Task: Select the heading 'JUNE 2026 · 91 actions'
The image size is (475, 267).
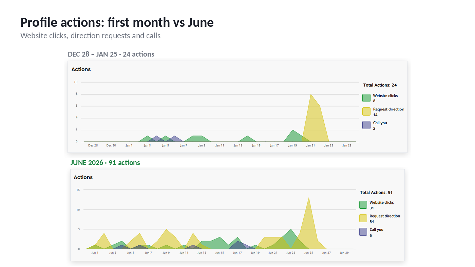Action: pyautogui.click(x=105, y=163)
